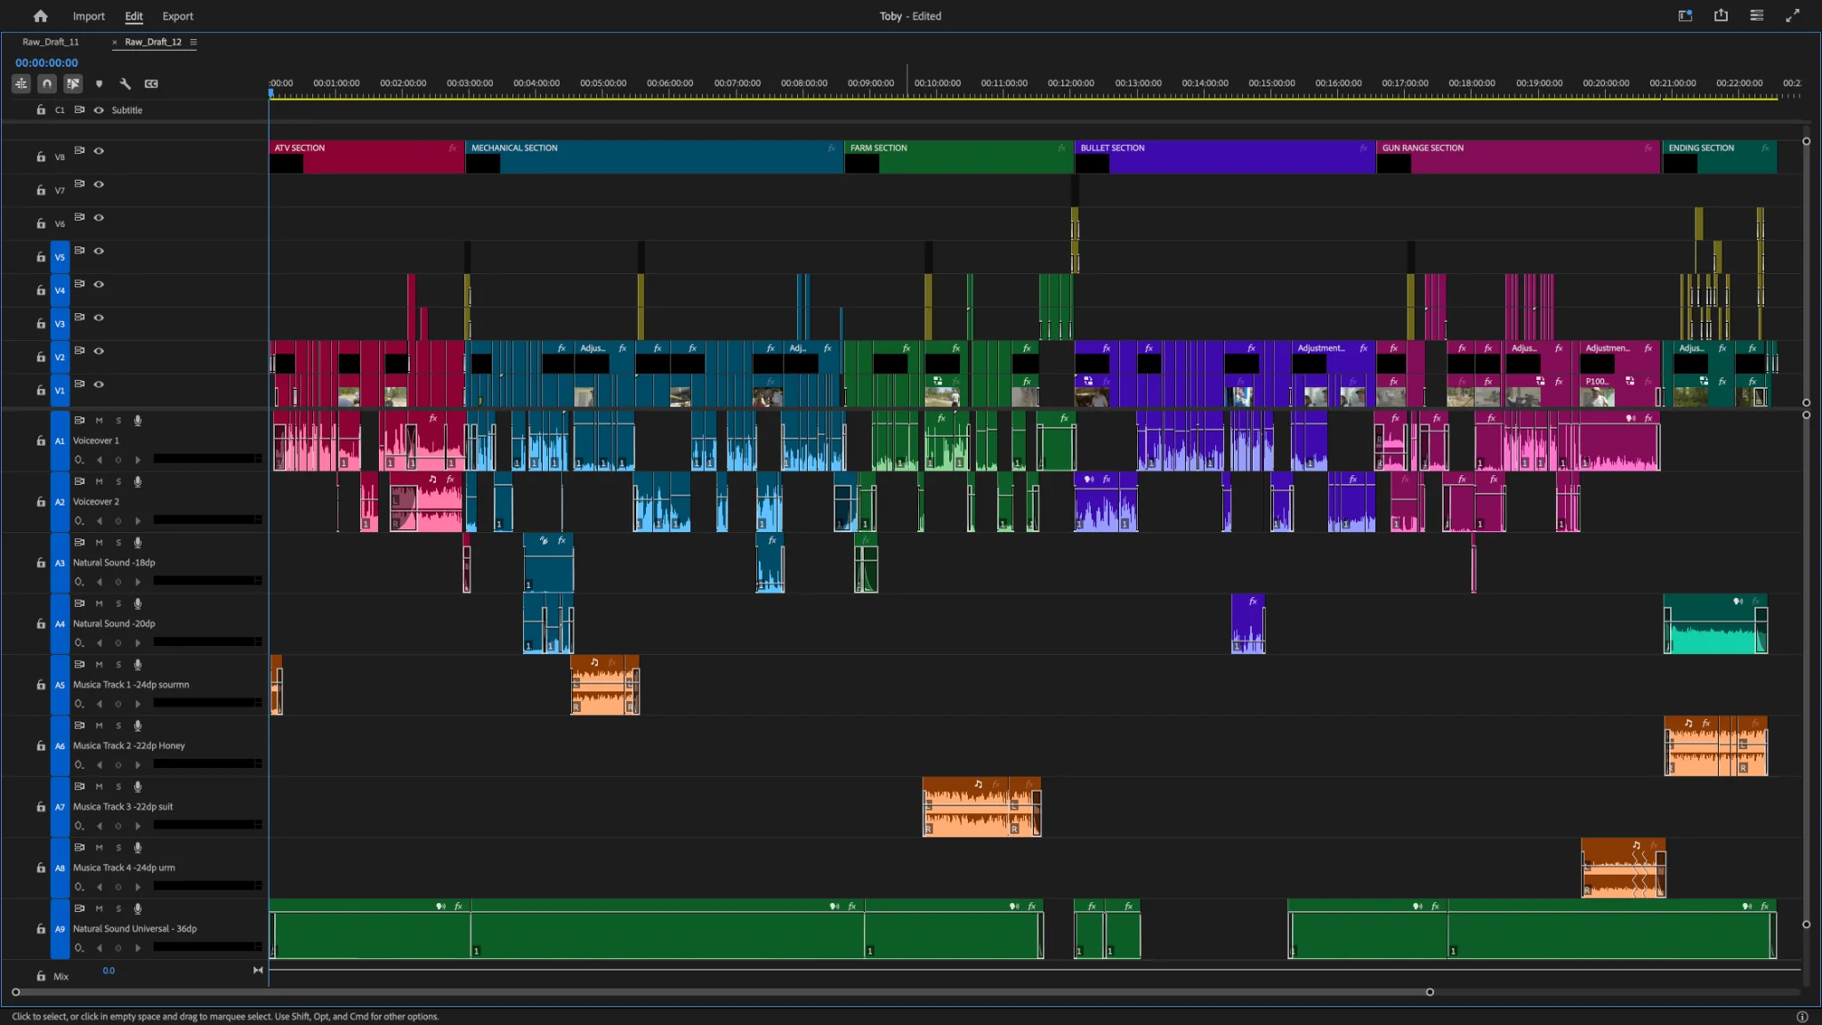Toggle sync lock on track V2

coord(79,351)
